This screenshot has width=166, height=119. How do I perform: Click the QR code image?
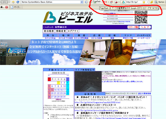(141, 17)
